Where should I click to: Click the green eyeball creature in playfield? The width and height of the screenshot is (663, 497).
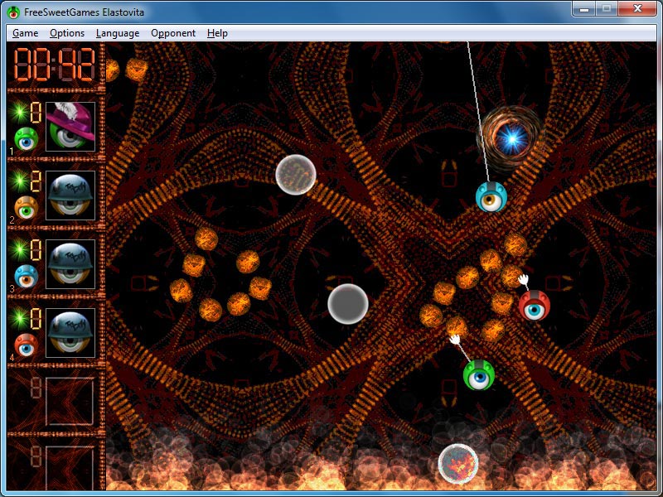click(479, 374)
